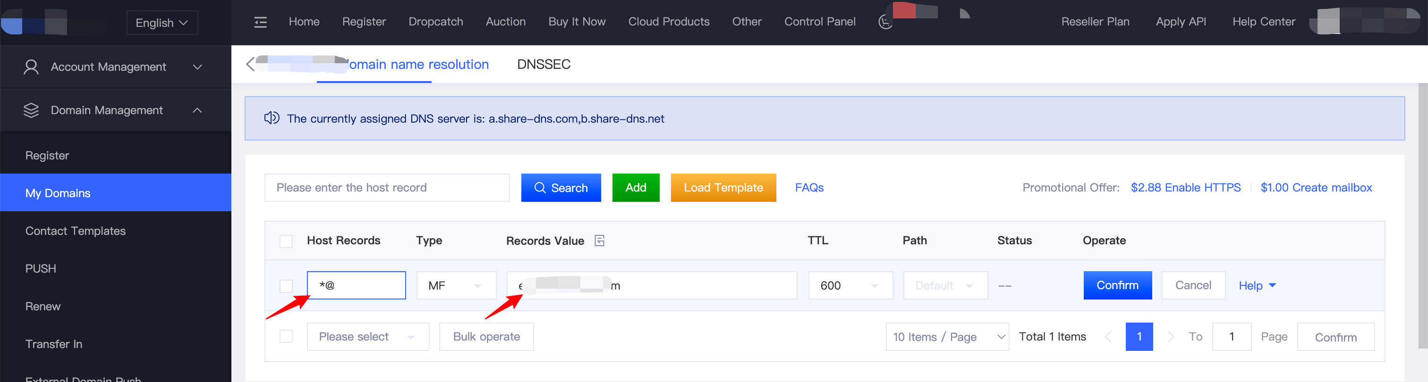Go to page 1 in pagination
This screenshot has height=382, width=1428.
coord(1139,337)
